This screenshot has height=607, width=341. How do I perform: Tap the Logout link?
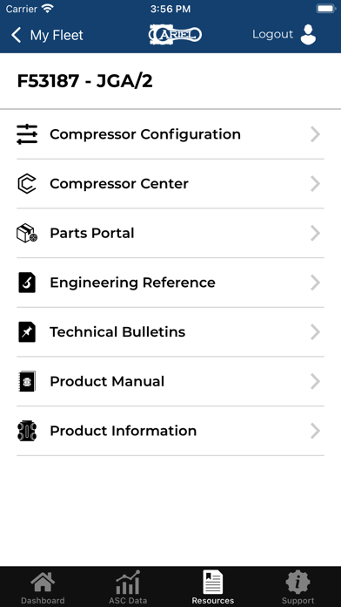(272, 34)
